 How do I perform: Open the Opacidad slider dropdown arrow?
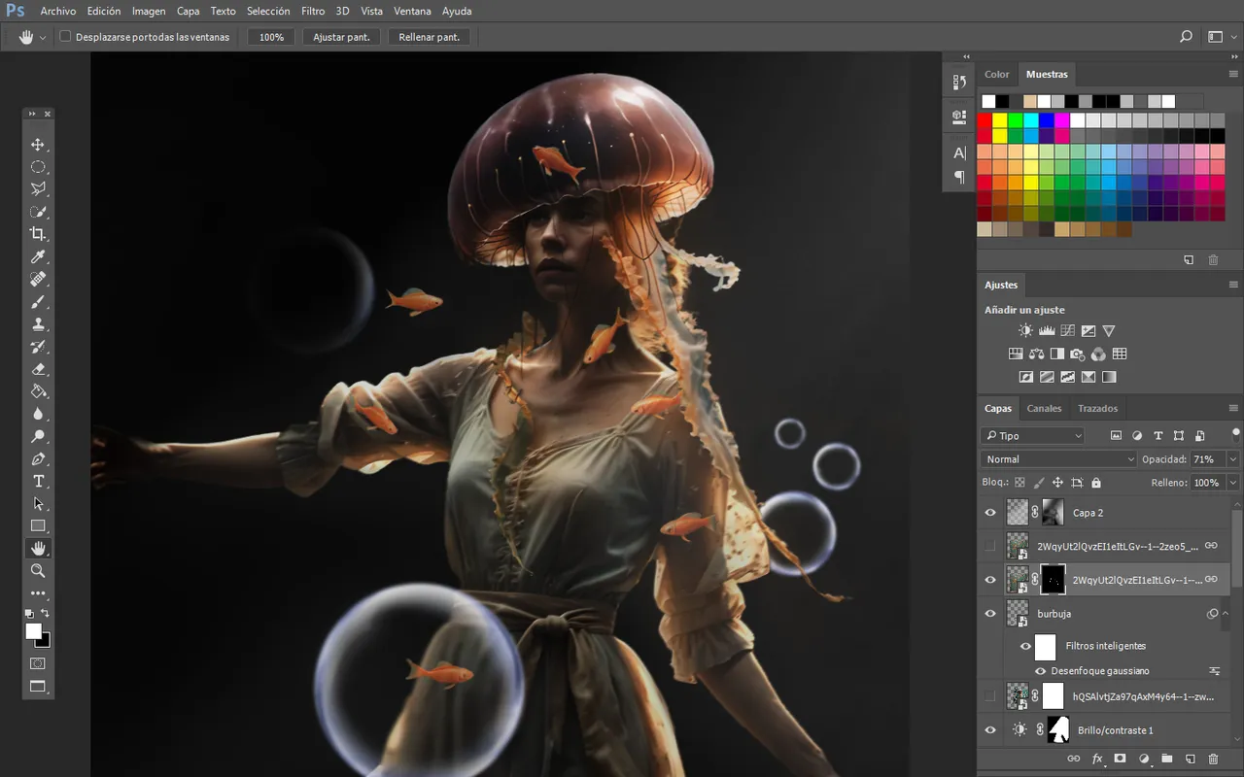pyautogui.click(x=1233, y=459)
